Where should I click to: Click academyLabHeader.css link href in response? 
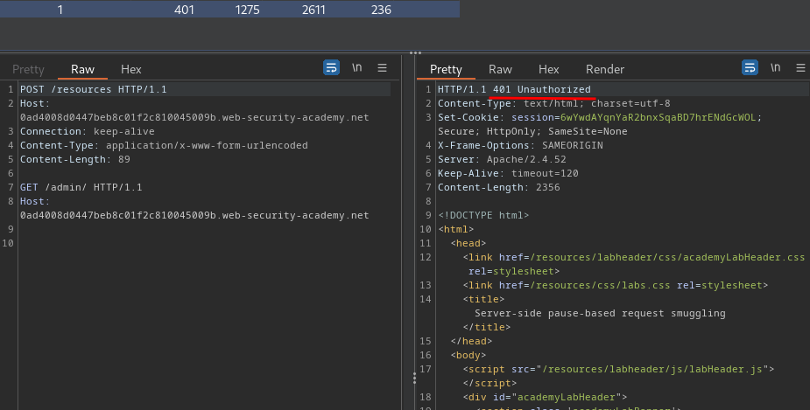click(667, 257)
